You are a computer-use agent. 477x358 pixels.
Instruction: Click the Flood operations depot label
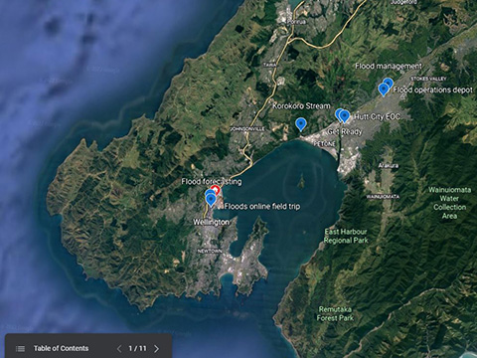click(x=433, y=89)
